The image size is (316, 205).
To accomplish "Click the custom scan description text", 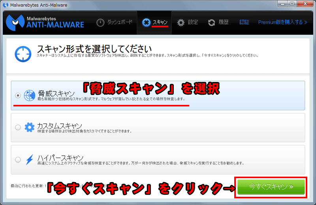I will (x=85, y=131).
